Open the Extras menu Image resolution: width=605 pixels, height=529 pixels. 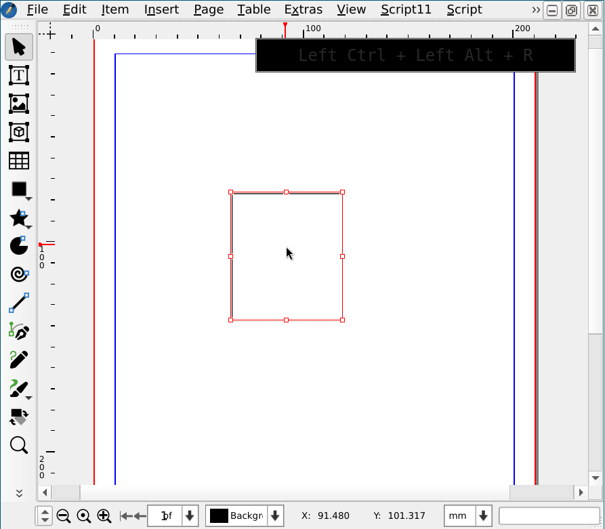coord(303,9)
